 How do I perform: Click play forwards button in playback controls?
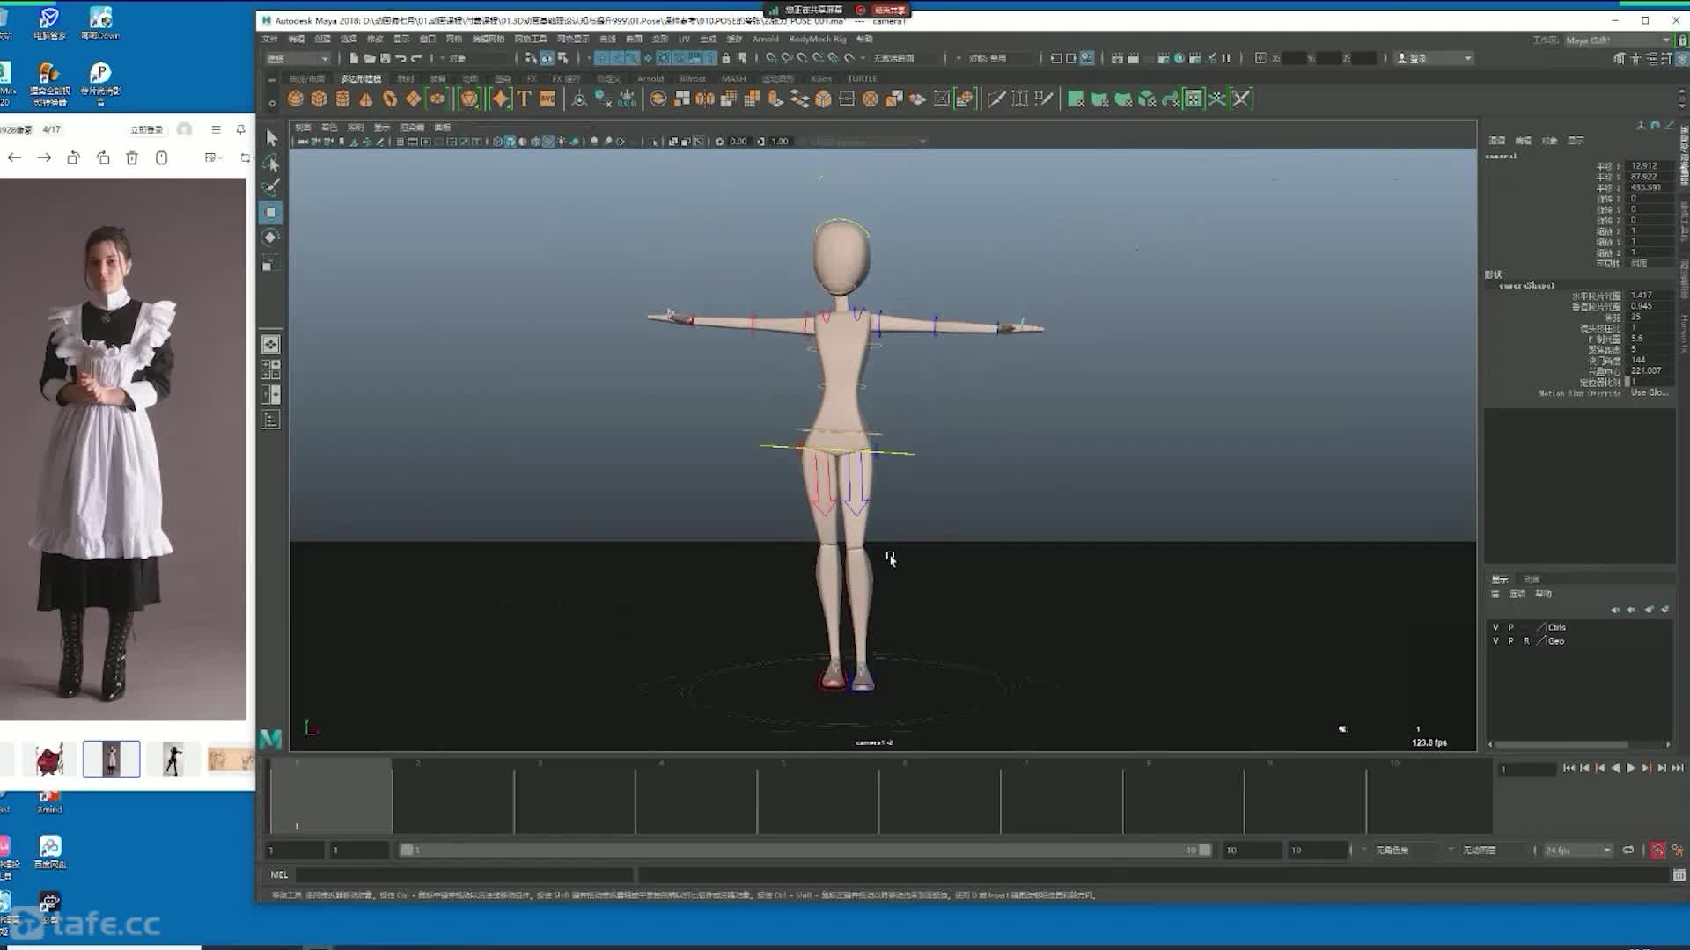[x=1630, y=768]
